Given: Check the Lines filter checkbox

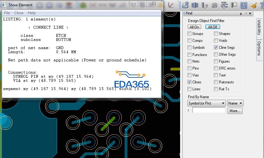Looking at the screenshot, I should click(x=190, y=89).
